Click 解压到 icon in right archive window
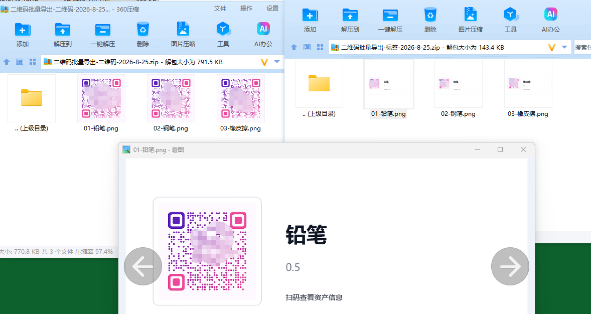Image resolution: width=591 pixels, height=314 pixels. pos(350,15)
